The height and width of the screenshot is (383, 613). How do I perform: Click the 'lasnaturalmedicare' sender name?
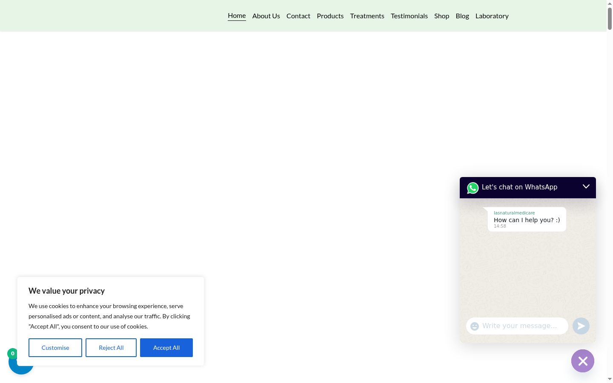[514, 213]
